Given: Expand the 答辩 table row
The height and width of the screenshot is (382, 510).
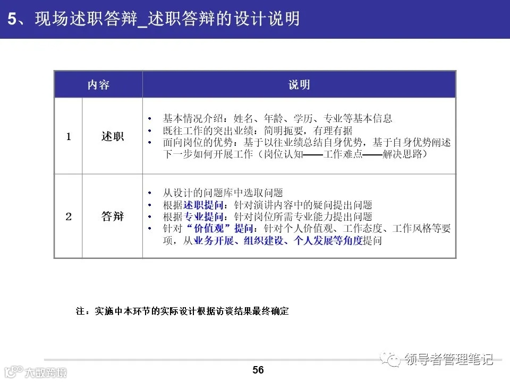Looking at the screenshot, I should tap(111, 216).
